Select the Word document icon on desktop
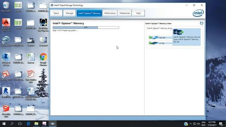Image resolution: width=226 pixels, height=127 pixels. [x=31, y=94]
